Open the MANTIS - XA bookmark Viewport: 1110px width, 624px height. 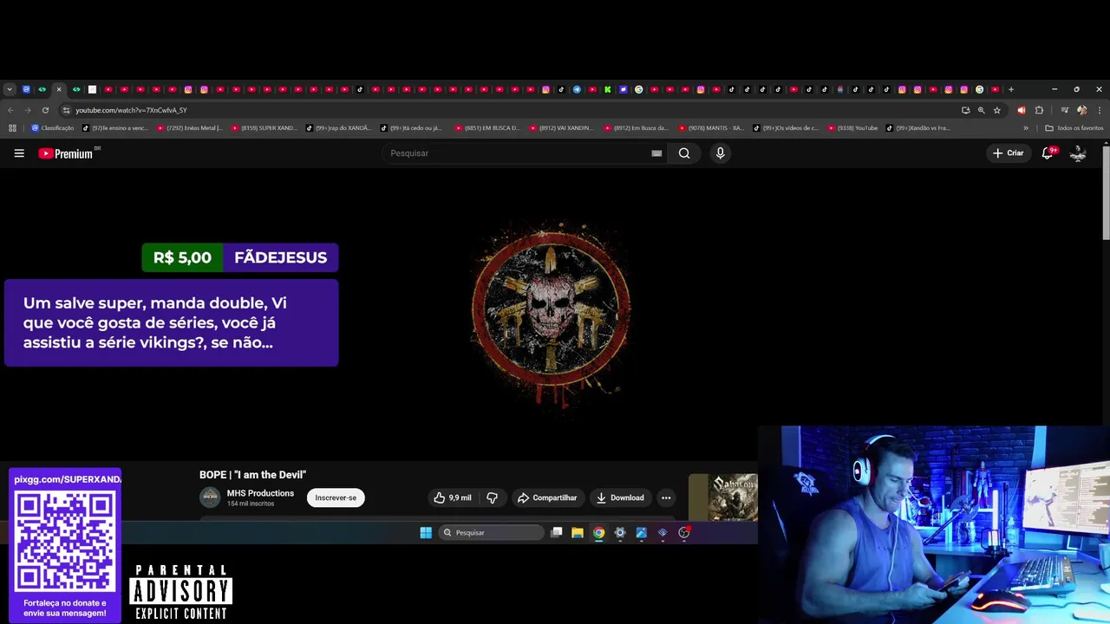pyautogui.click(x=712, y=128)
